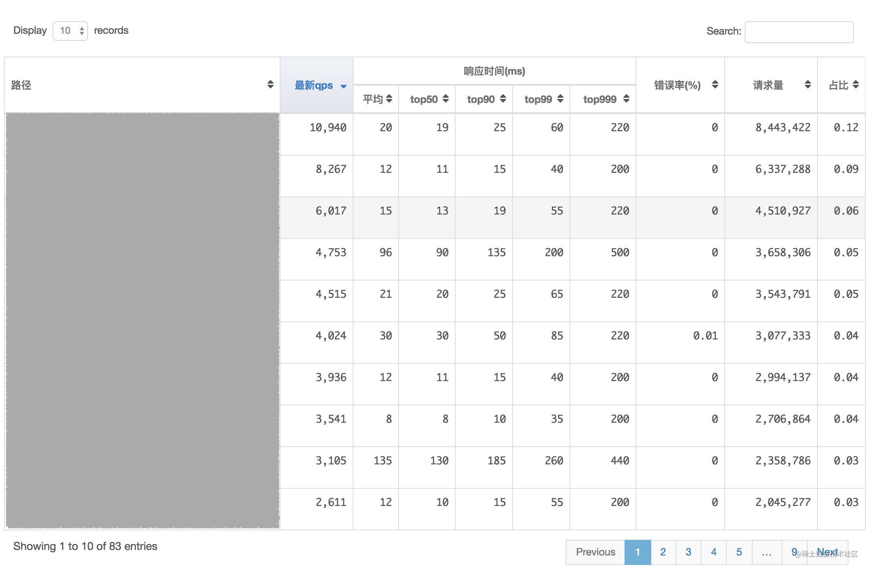The image size is (872, 572).
Task: Click the top99 sort arrow icon
Action: [x=560, y=99]
